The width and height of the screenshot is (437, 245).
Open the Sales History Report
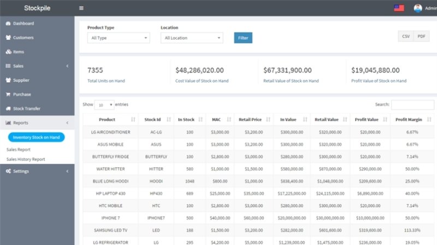(x=26, y=159)
